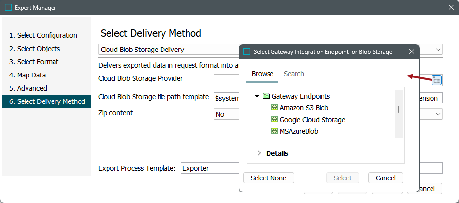Collapse the Gateway Endpoints tree node
The height and width of the screenshot is (203, 459).
[x=257, y=96]
